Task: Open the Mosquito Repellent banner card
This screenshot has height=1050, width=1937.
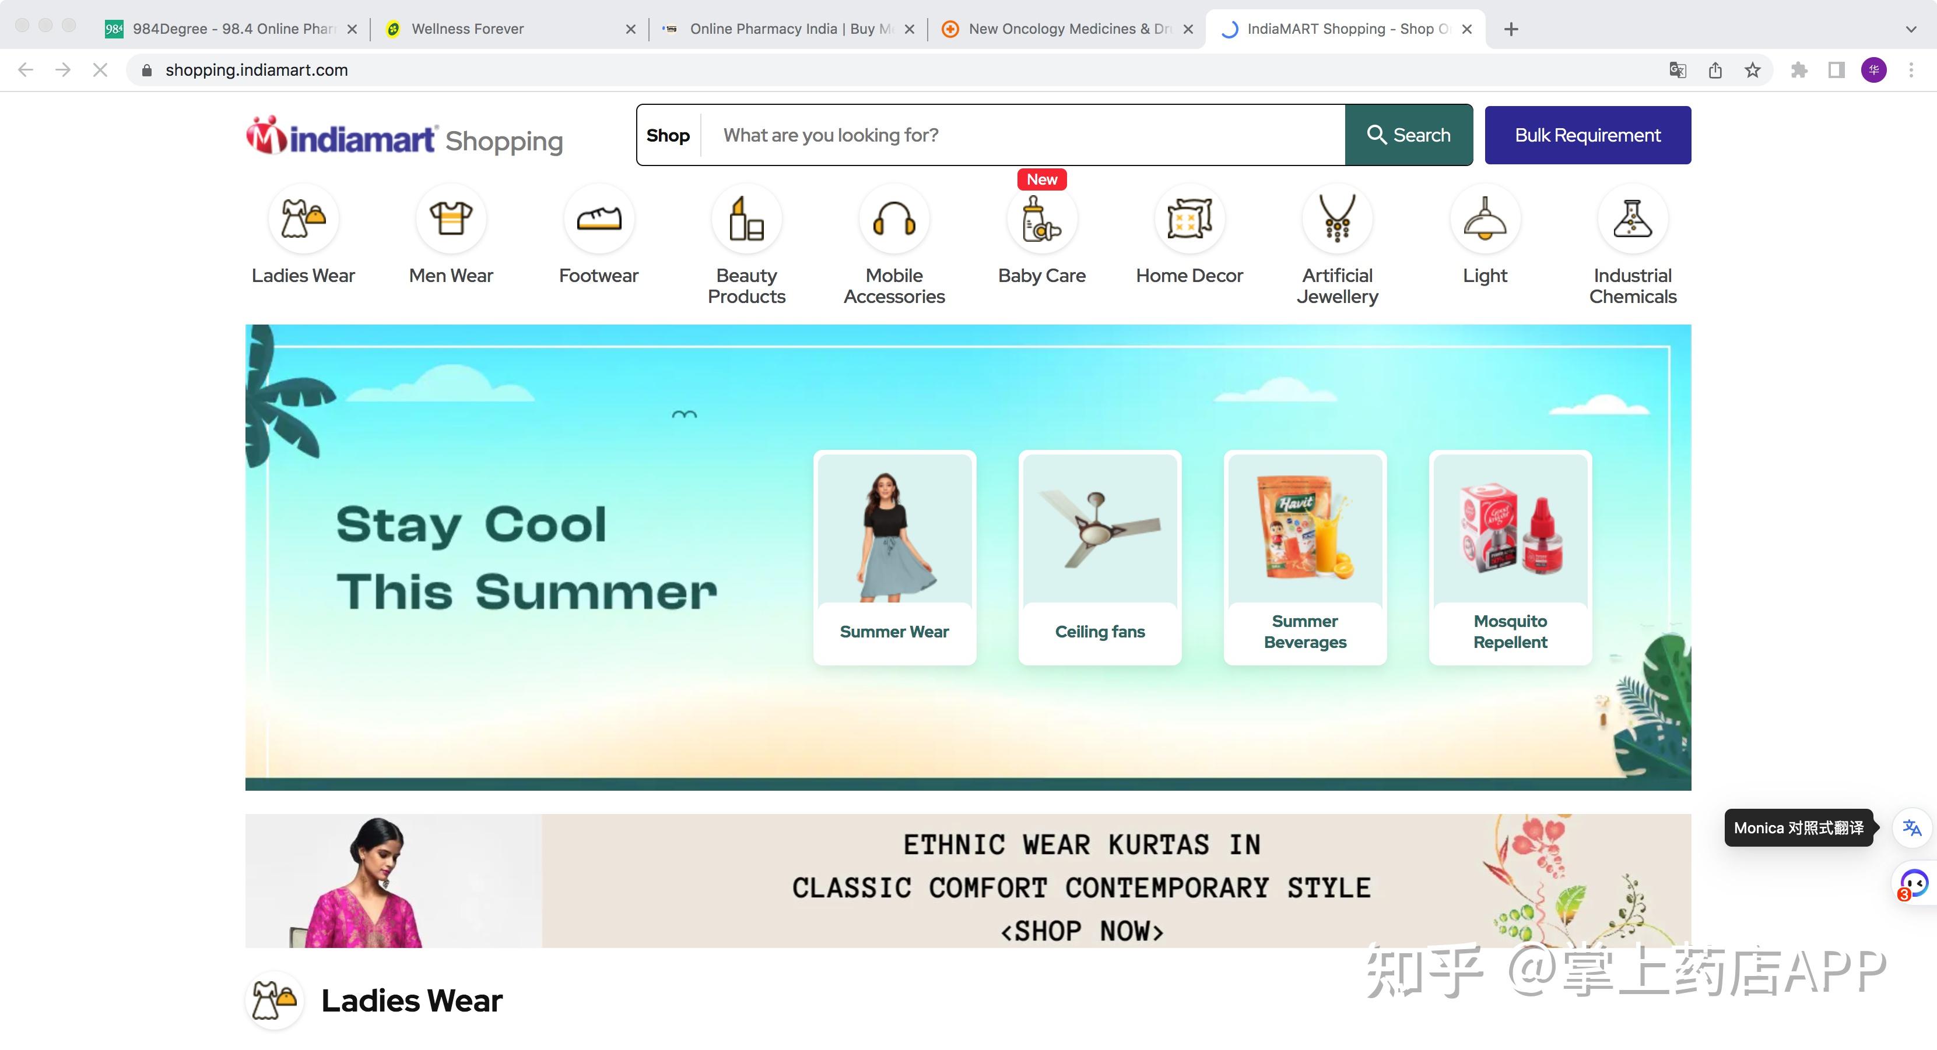Action: [x=1511, y=558]
